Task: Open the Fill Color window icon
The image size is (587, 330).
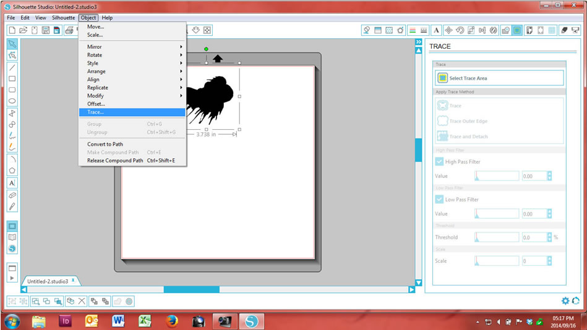Action: pyautogui.click(x=367, y=30)
